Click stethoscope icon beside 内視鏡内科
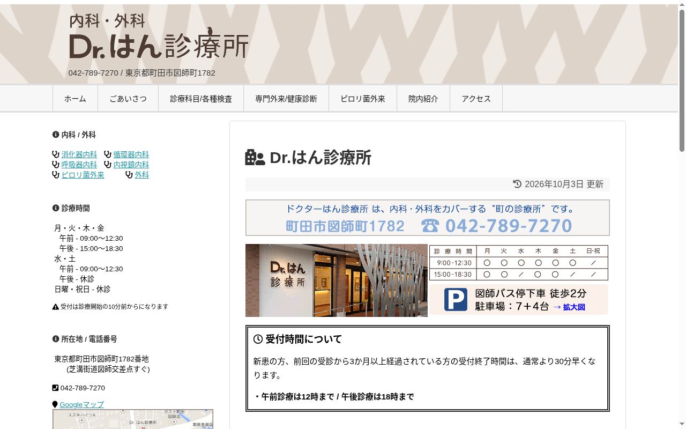The height and width of the screenshot is (429, 686). tap(108, 165)
